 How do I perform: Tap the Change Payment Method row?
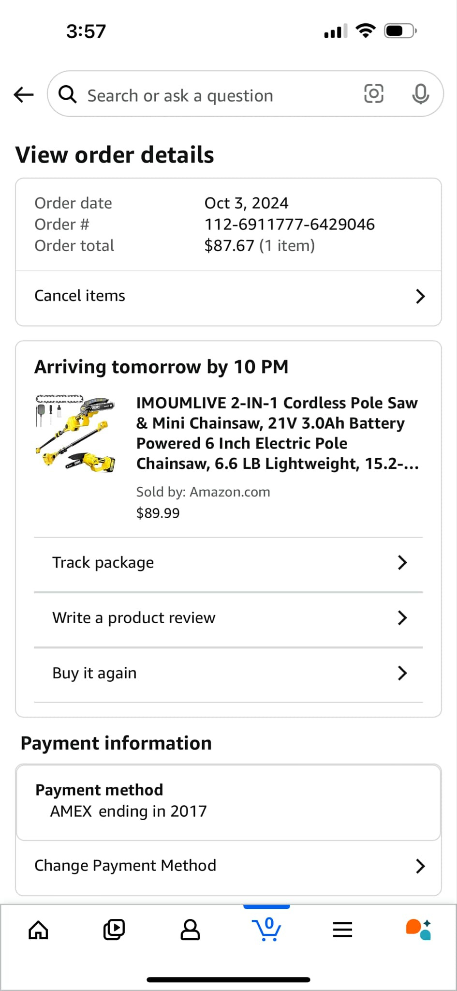tap(125, 866)
